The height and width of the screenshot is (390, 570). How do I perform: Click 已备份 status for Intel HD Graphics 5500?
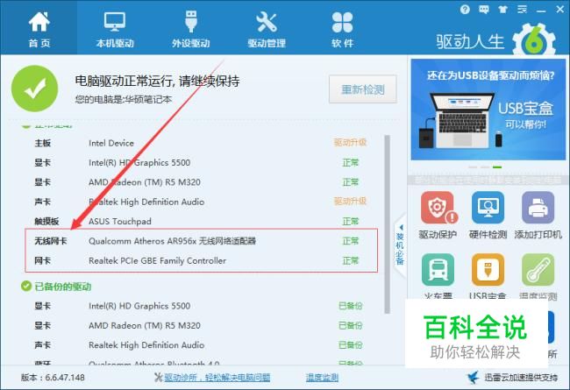pos(351,306)
